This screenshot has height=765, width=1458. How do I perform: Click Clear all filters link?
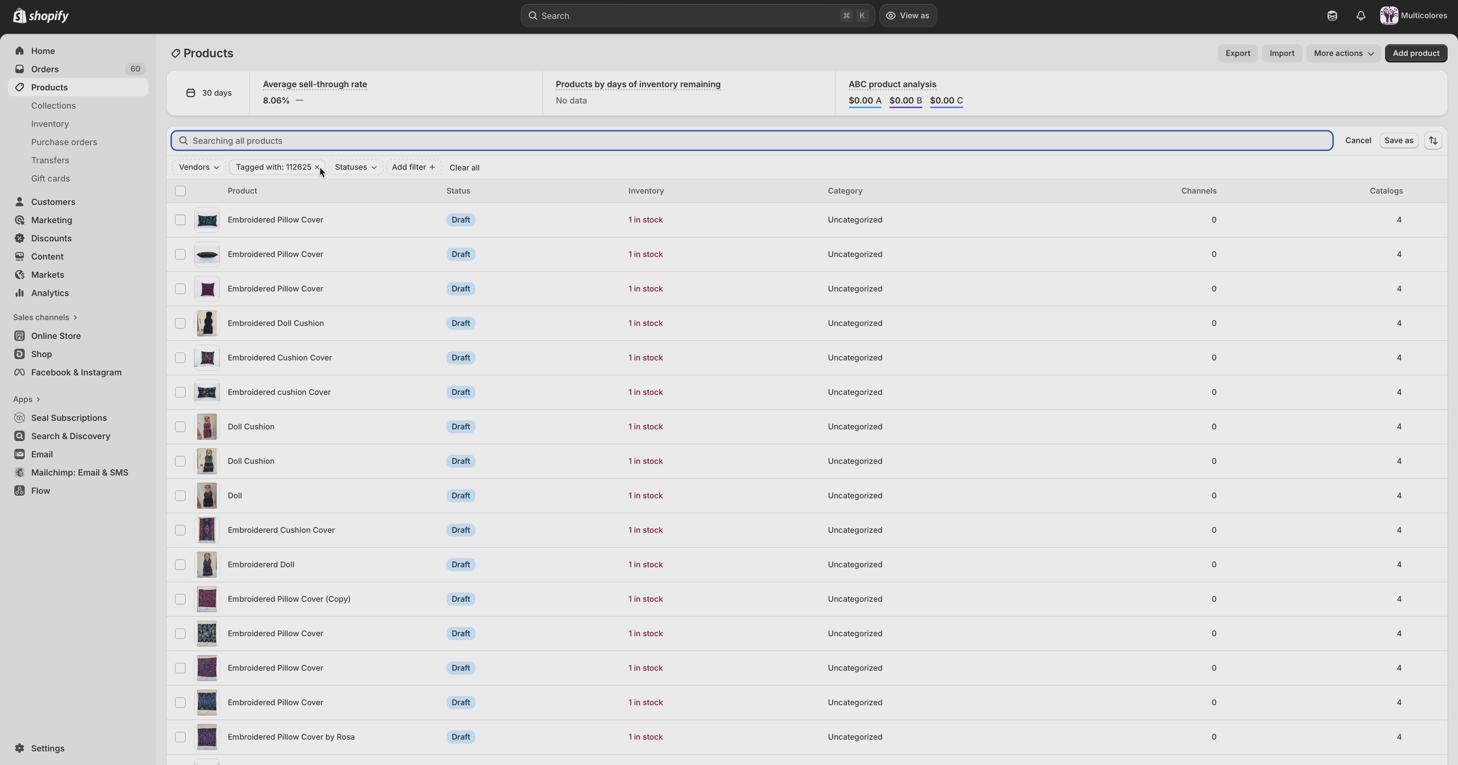coord(464,167)
